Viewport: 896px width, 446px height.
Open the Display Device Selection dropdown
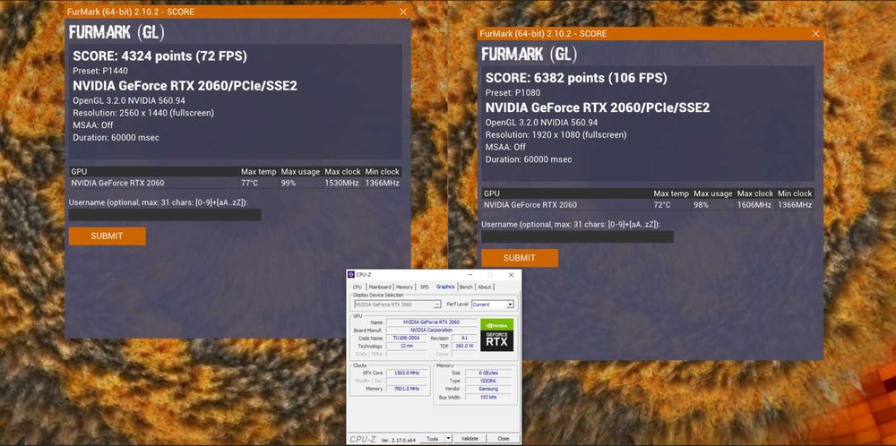click(x=398, y=304)
